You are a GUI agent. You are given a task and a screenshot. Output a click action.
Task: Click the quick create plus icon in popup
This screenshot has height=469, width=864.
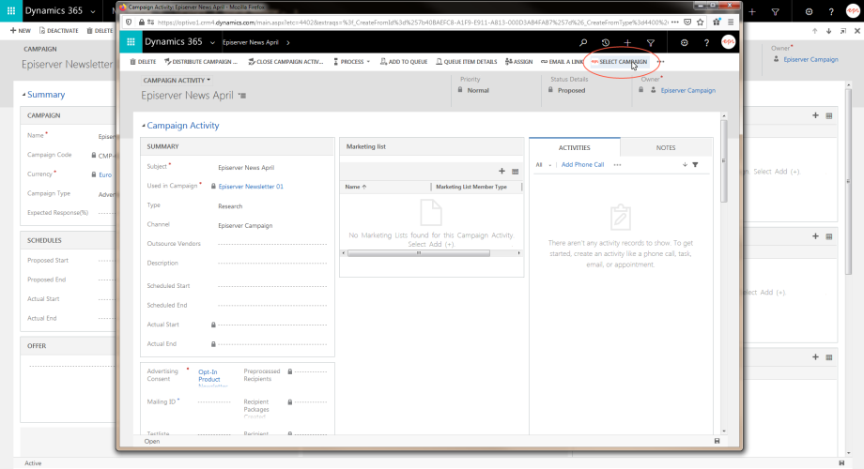627,42
